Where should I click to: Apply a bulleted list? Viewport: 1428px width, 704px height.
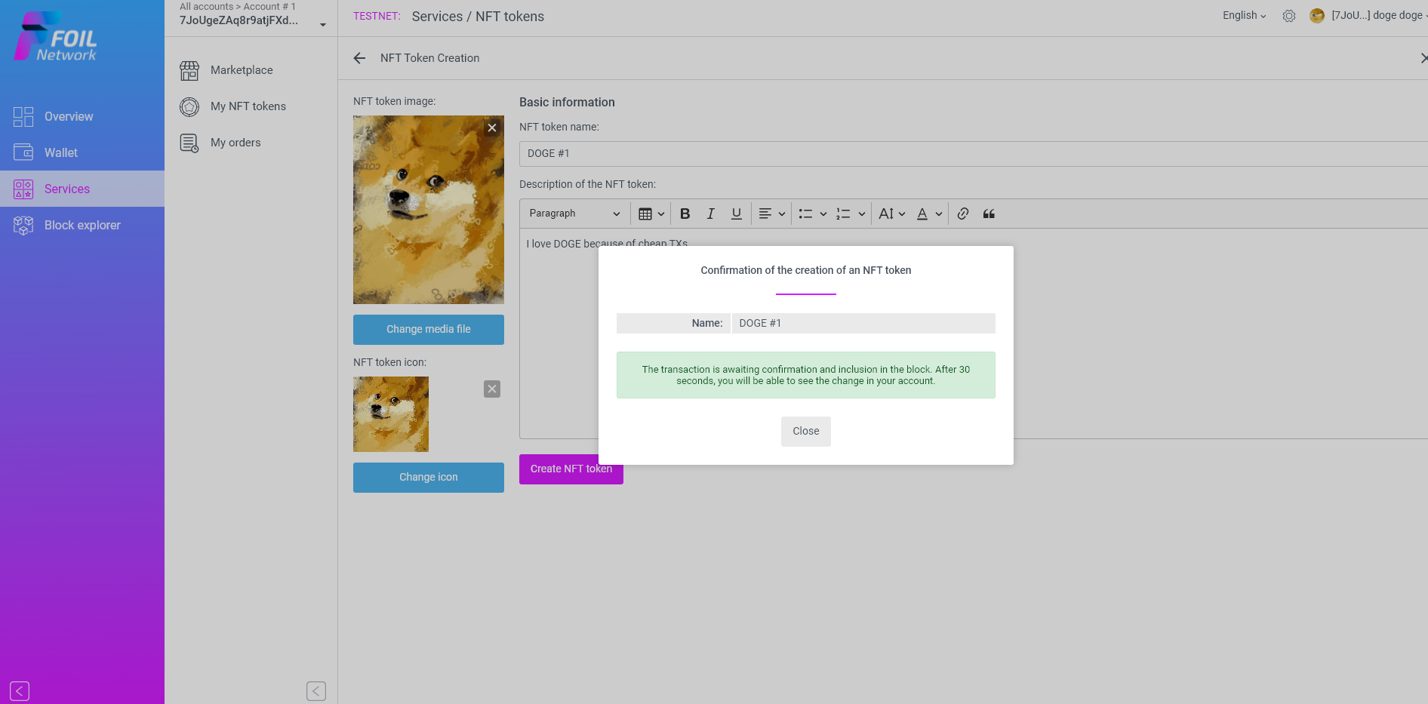point(805,214)
